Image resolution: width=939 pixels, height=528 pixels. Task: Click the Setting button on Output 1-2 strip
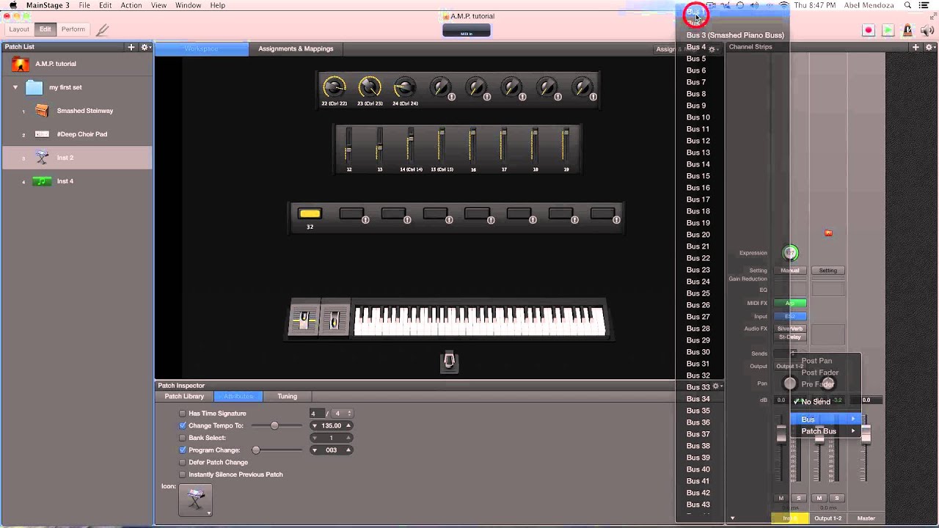coord(828,271)
